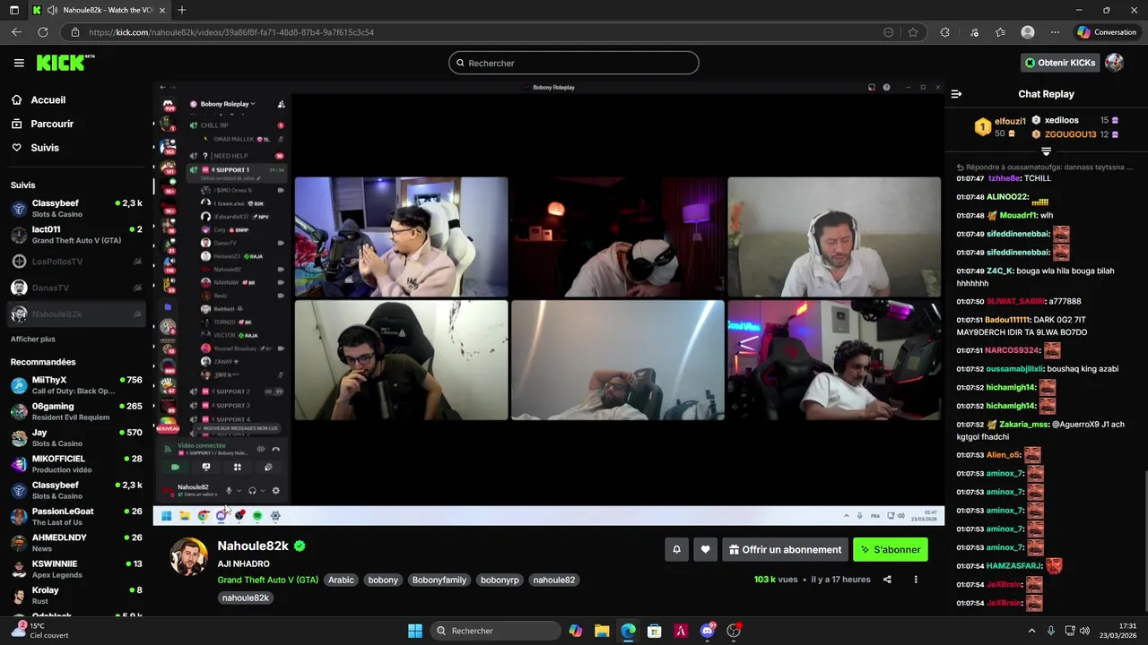Open browser extensions puzzle icon
Screen dimensions: 1148x645
coord(944,32)
